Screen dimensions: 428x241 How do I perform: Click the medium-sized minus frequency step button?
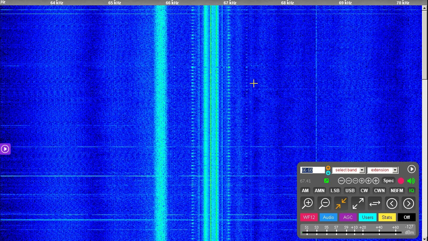click(x=348, y=181)
